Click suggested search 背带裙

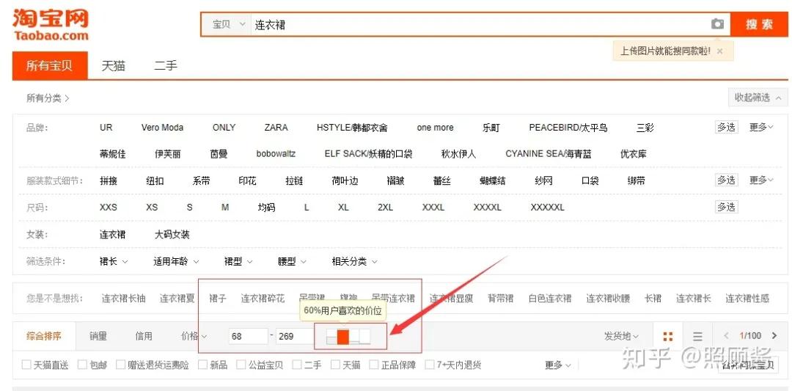click(501, 299)
